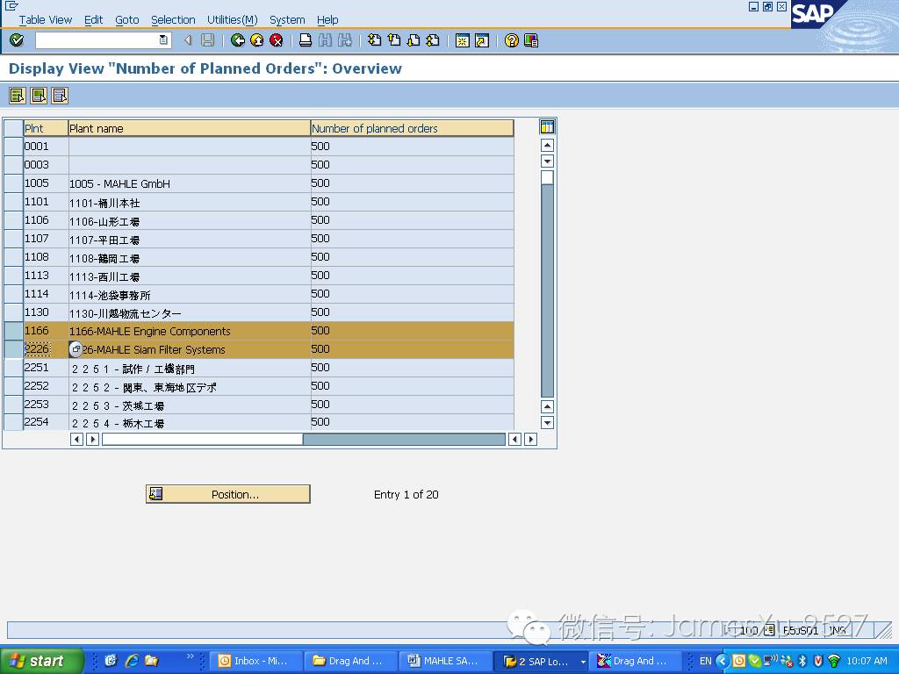The height and width of the screenshot is (674, 899).
Task: Open the SAP window control menu icon
Action: (11, 6)
